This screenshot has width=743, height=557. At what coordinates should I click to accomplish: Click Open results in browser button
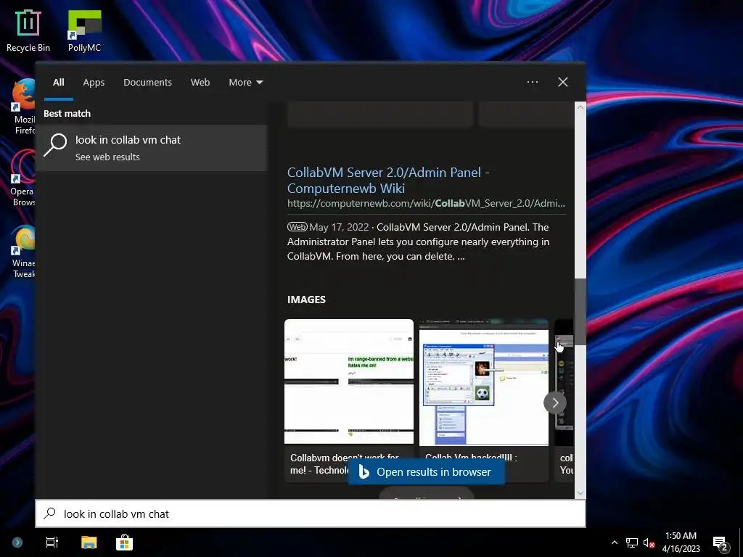click(426, 471)
